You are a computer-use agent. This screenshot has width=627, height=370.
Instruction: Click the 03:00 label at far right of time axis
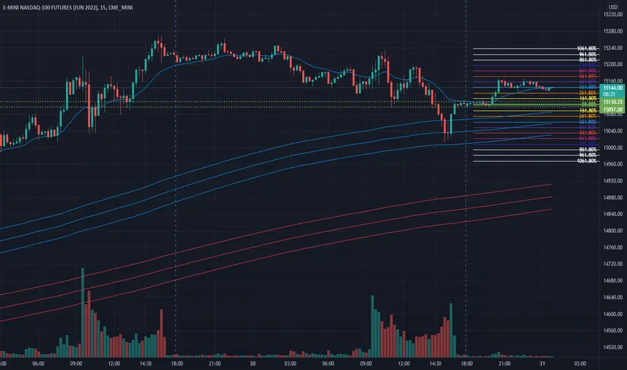click(580, 363)
